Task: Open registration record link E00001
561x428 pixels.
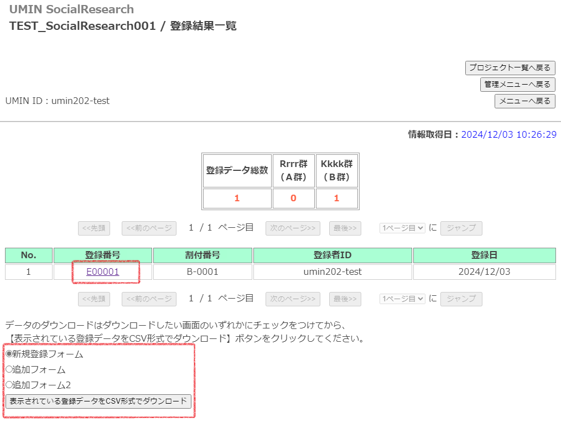Action: pos(102,272)
